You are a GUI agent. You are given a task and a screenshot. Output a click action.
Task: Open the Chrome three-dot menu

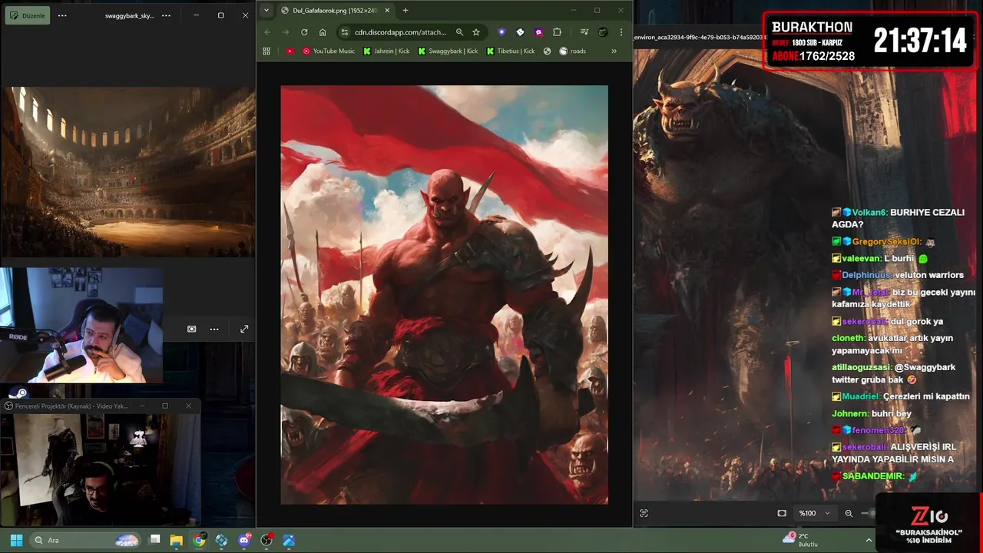click(x=621, y=32)
